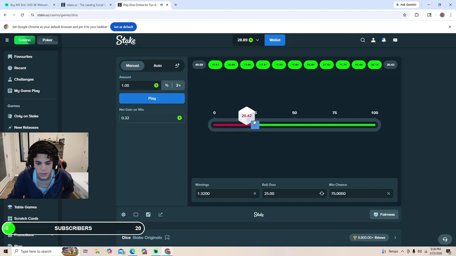
Task: Open the Wallet
Action: [275, 40]
